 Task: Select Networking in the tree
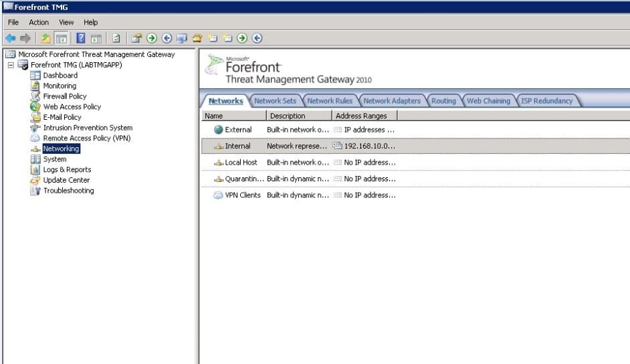click(x=61, y=149)
